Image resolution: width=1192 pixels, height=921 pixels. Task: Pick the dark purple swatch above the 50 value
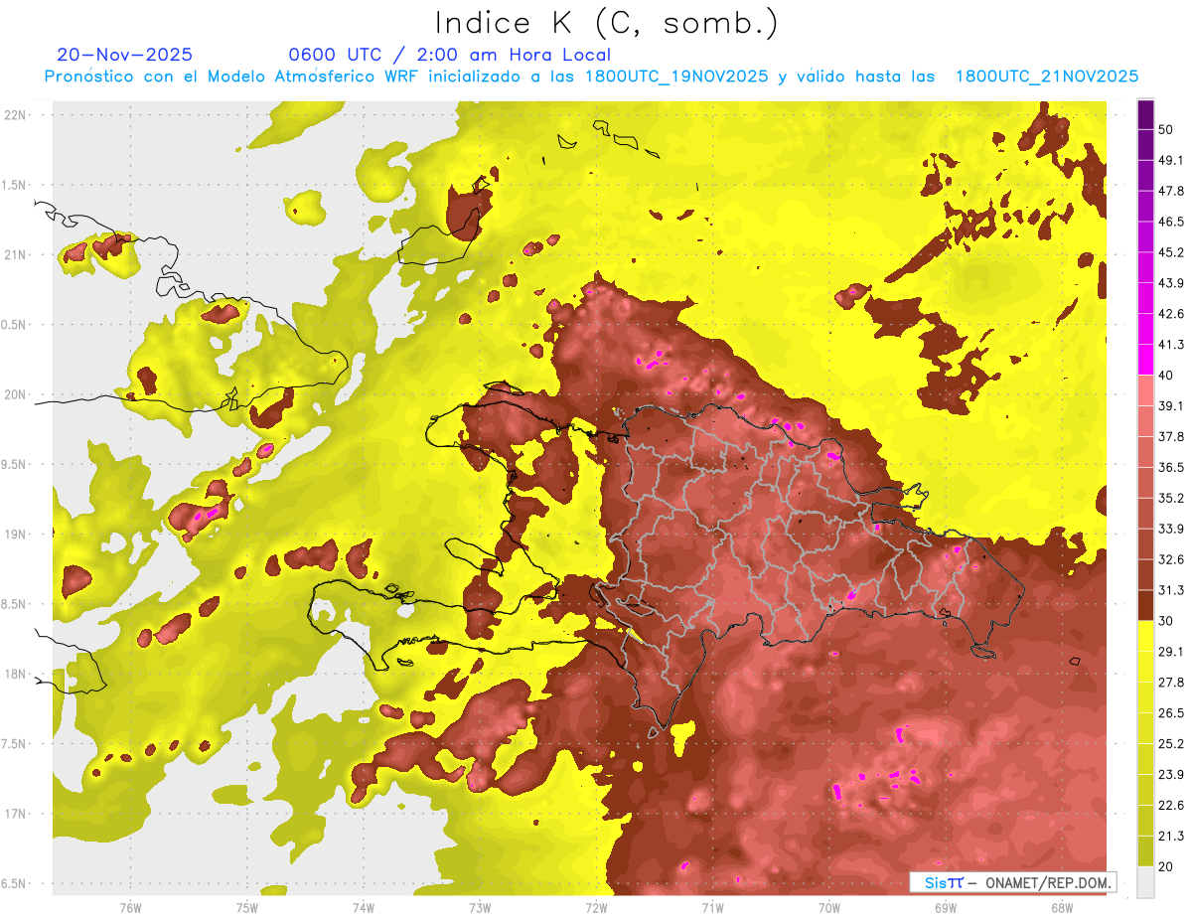pyautogui.click(x=1145, y=114)
